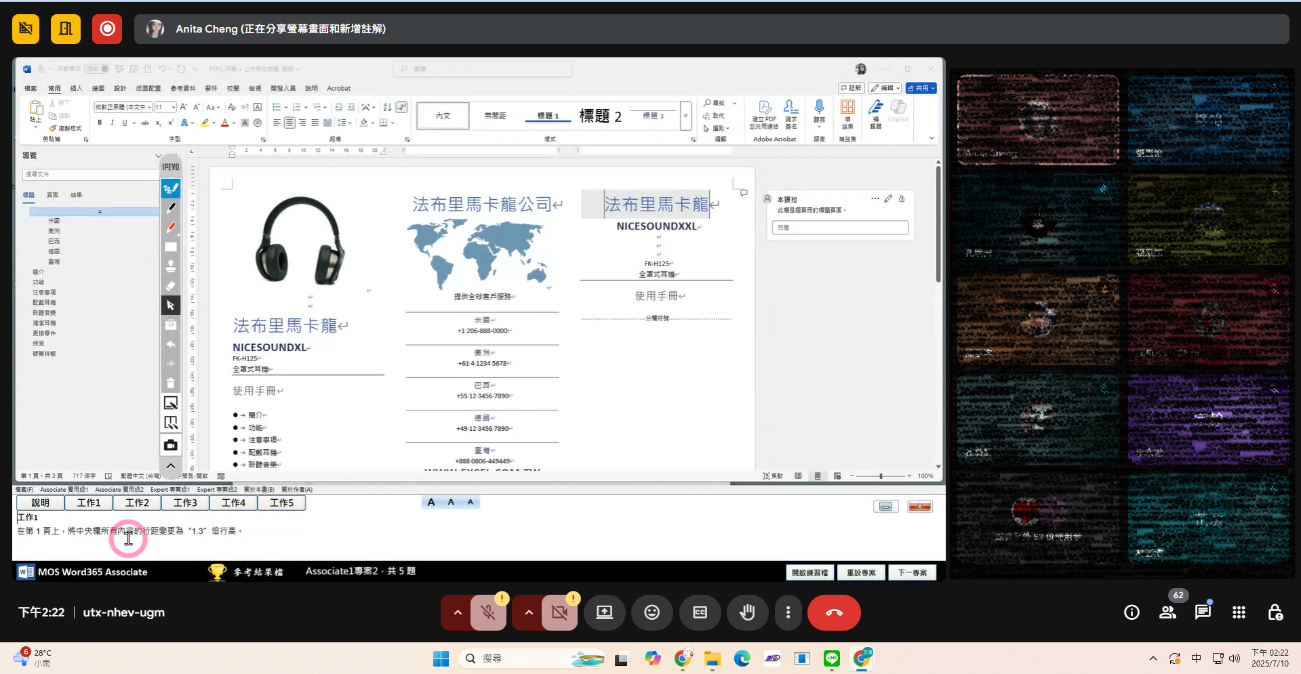1301x674 pixels.
Task: Click the 下一專案 button
Action: [912, 572]
